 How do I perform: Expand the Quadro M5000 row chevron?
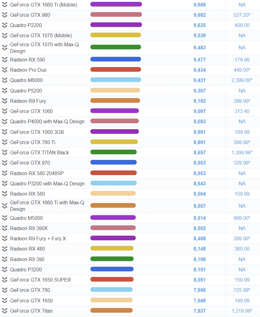click(4, 218)
